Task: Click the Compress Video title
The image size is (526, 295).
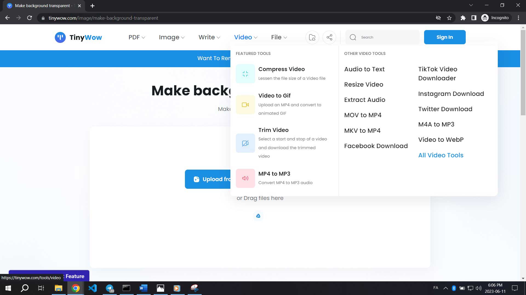Action: 281,69
